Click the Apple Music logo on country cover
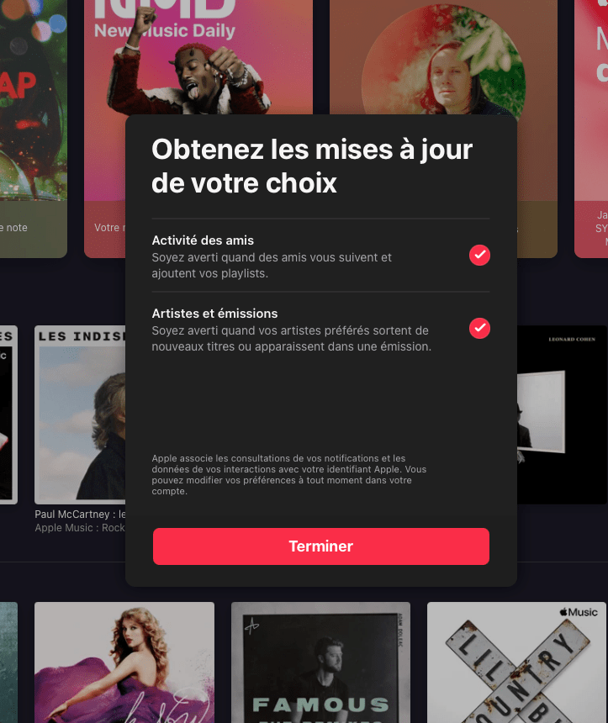This screenshot has width=608, height=723. coord(579,612)
